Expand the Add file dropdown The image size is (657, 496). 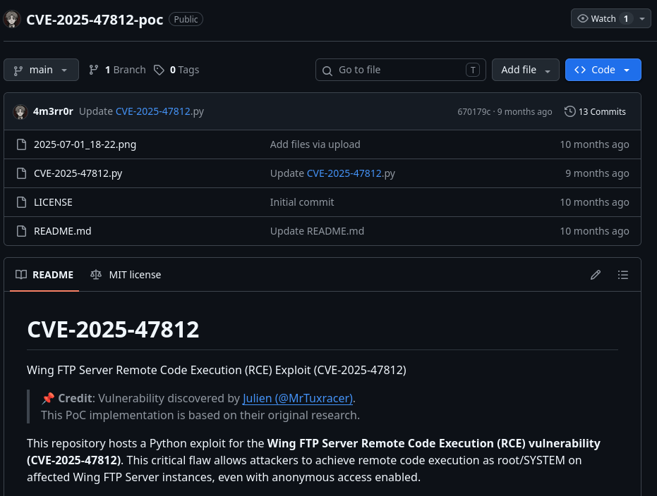pos(525,70)
